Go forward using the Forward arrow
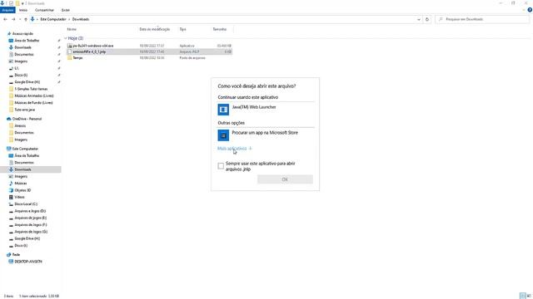The width and height of the screenshot is (533, 299). tap(13, 19)
